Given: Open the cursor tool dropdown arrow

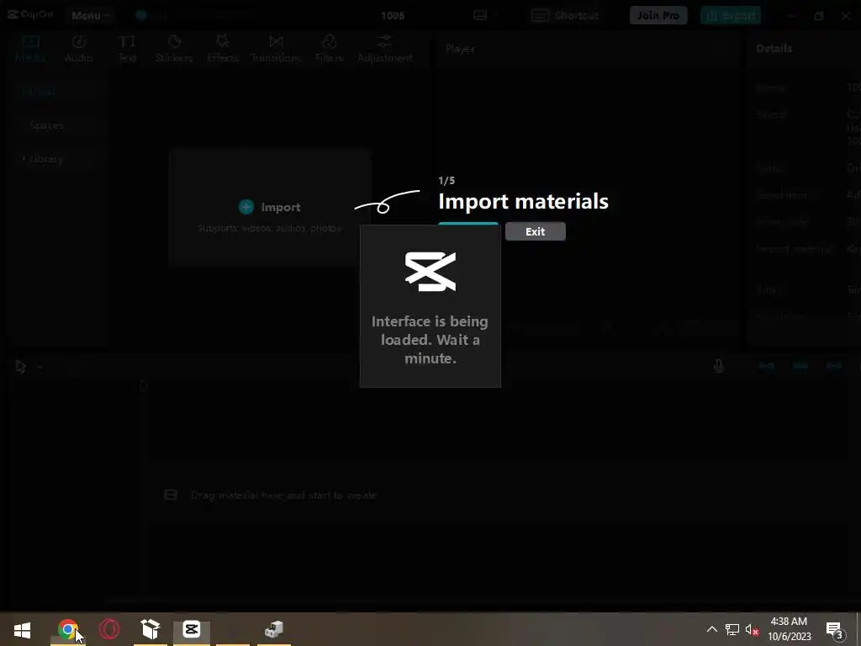Looking at the screenshot, I should 40,367.
